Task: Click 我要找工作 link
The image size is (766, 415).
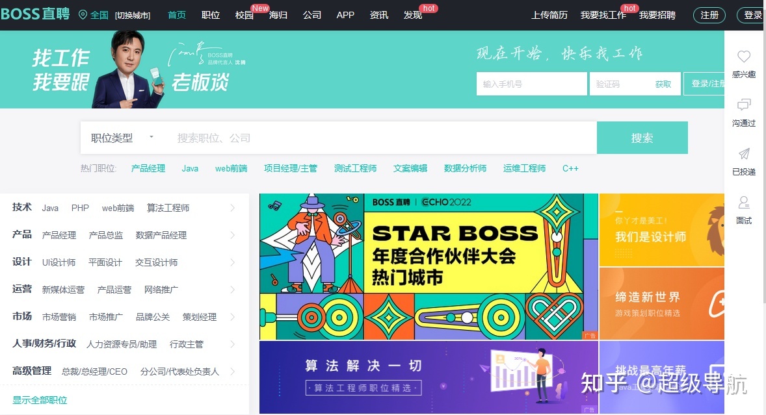Action: click(x=603, y=15)
